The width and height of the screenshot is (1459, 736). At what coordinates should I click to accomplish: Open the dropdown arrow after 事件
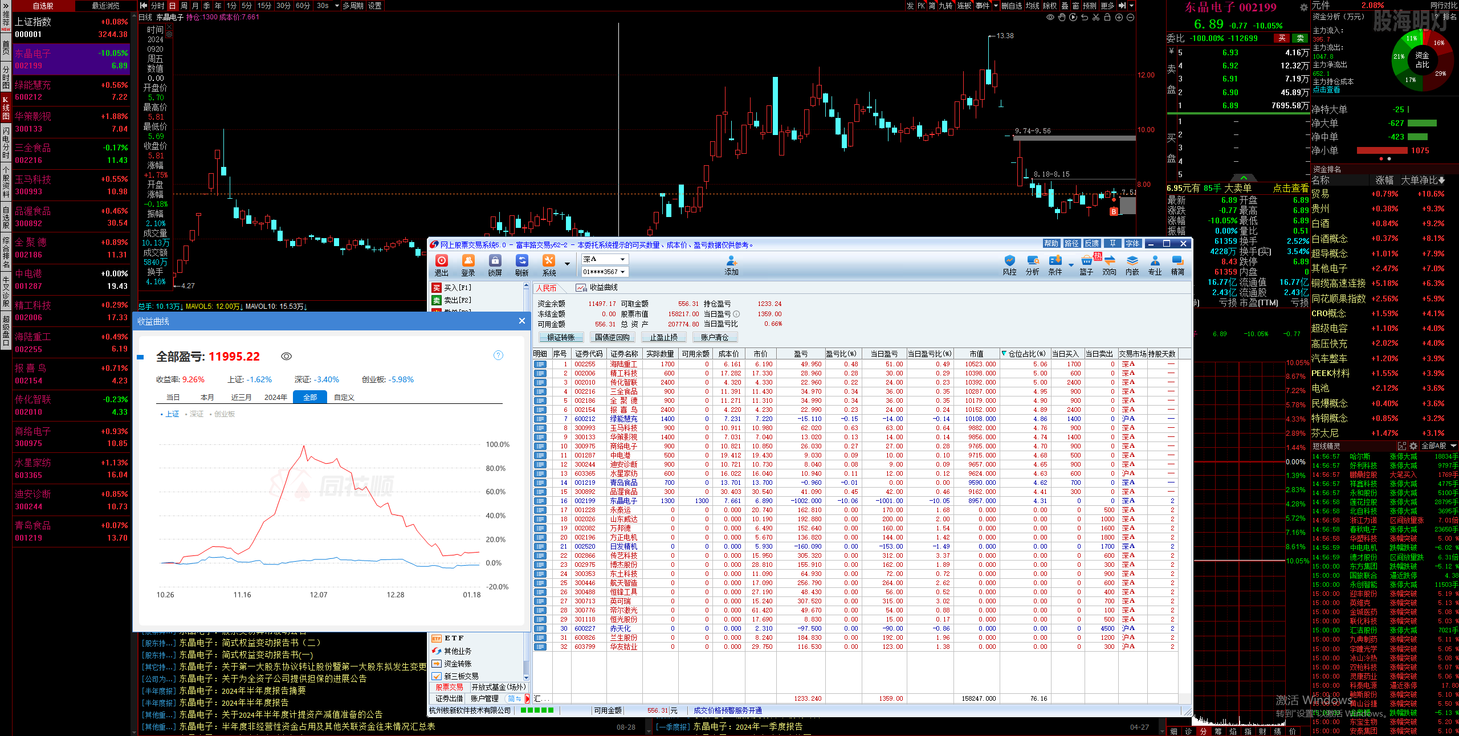coord(996,6)
